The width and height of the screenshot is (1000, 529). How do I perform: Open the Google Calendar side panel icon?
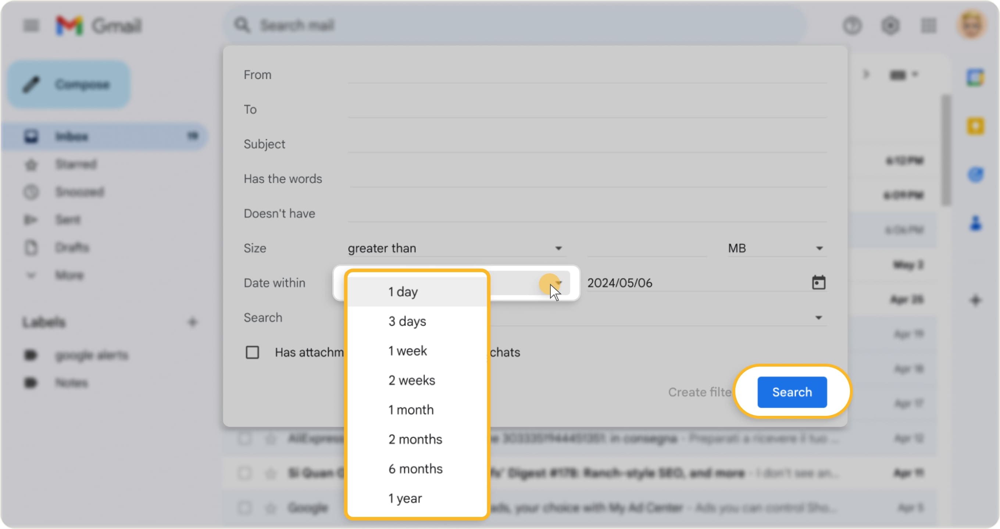click(975, 78)
